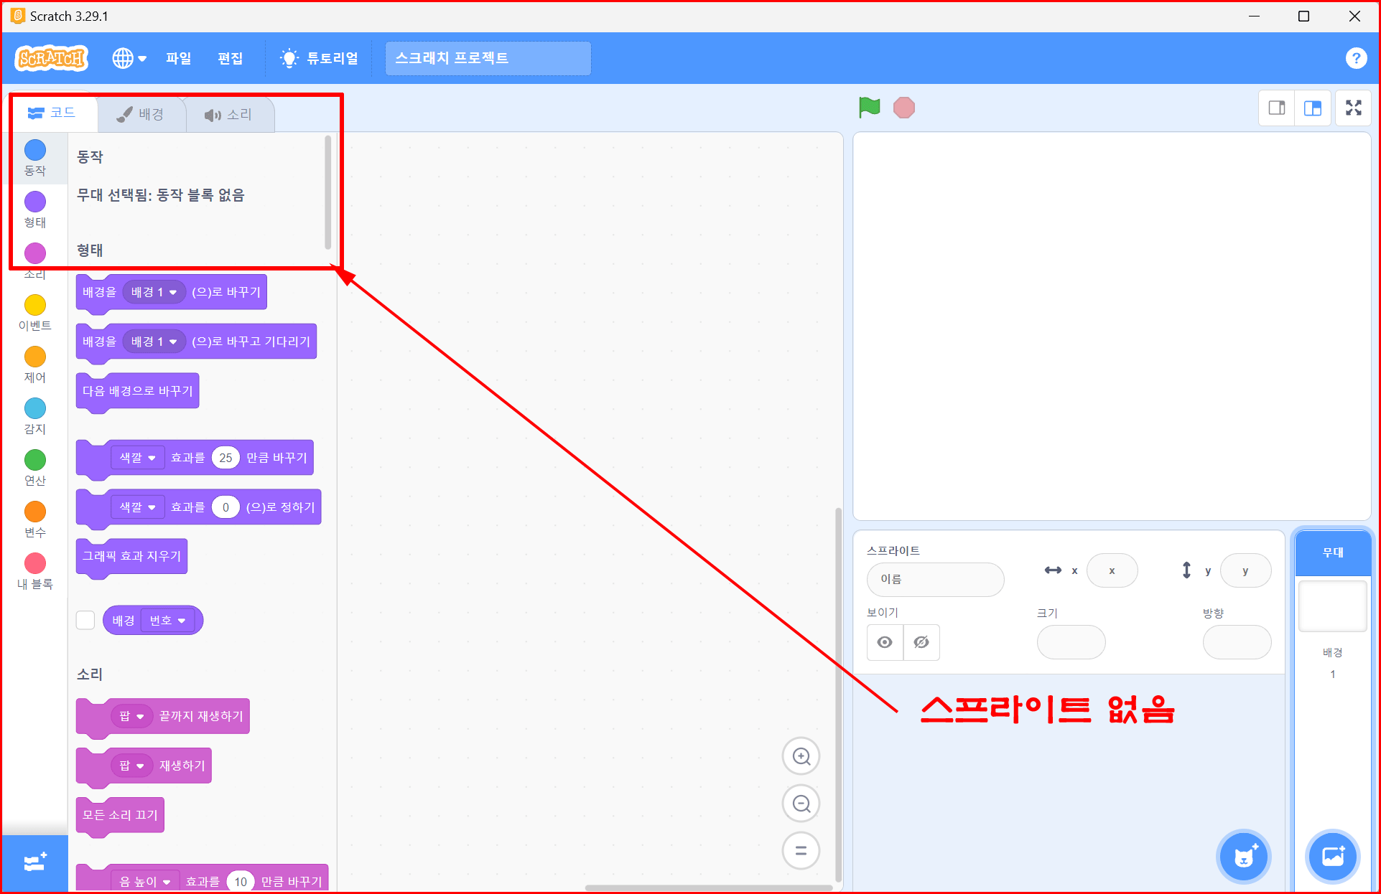Screen dimensions: 1381x894
Task: Expand the 색깔 dropdown in 만큼 바꾸기 block
Action: [x=138, y=458]
